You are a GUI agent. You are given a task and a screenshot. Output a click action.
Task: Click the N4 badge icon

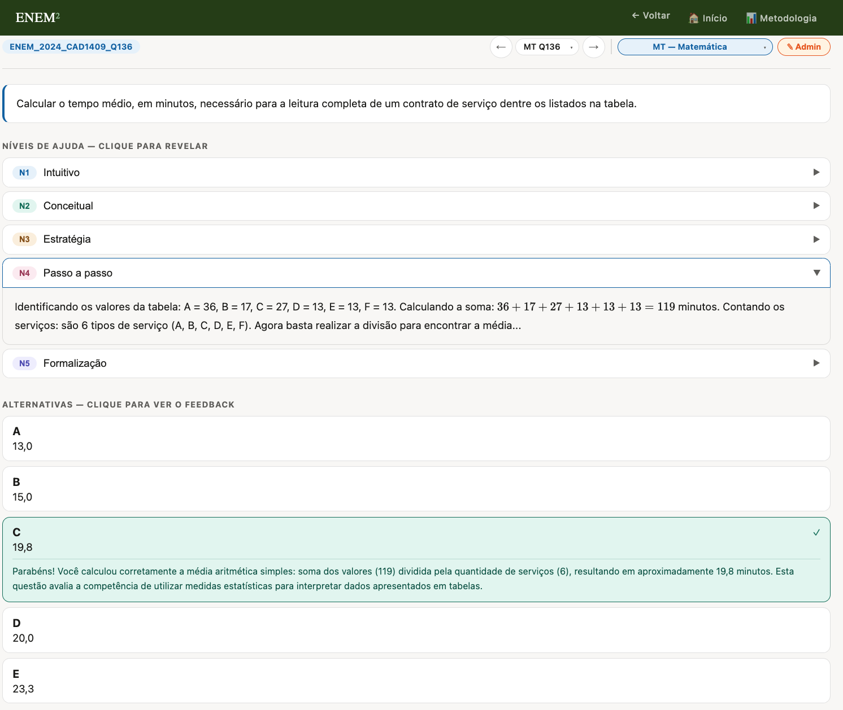click(x=24, y=273)
